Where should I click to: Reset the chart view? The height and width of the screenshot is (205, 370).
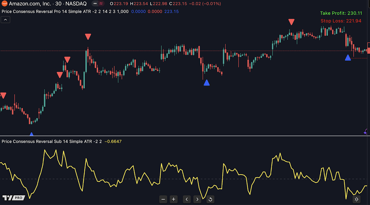coord(210,199)
